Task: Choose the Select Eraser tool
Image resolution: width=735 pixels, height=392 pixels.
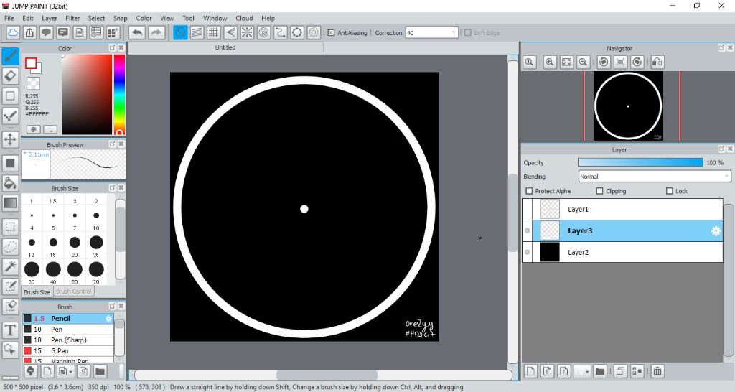Action: [10, 306]
